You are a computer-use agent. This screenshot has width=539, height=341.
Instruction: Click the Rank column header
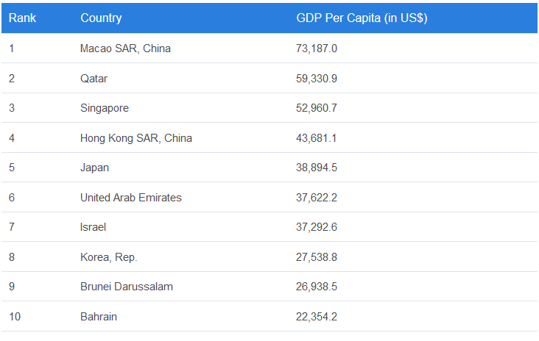[x=23, y=18]
